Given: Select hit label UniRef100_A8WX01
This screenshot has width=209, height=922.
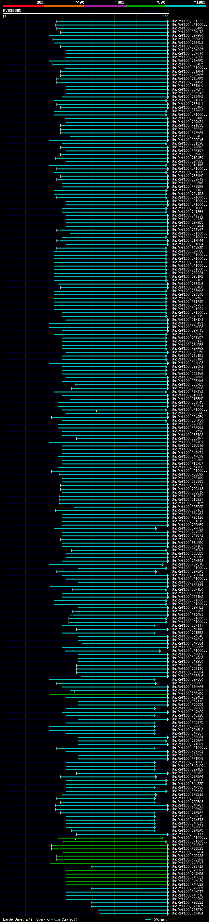Looking at the screenshot, I should (x=187, y=751).
